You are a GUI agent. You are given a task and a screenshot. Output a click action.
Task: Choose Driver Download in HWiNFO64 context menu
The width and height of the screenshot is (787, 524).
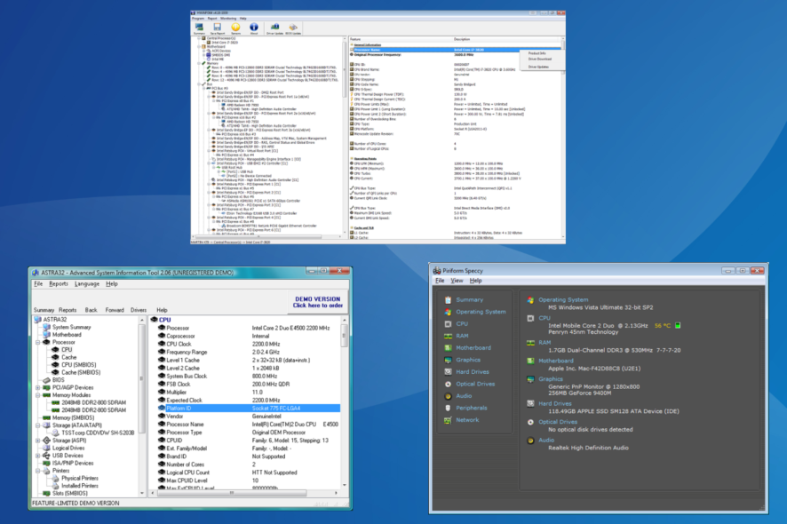pyautogui.click(x=539, y=60)
